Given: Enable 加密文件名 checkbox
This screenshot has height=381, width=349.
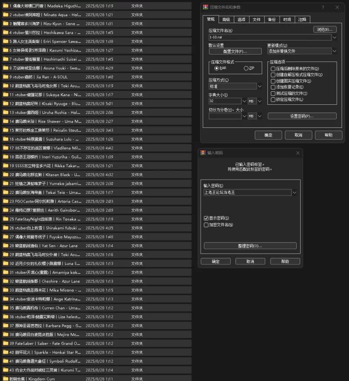Looking at the screenshot, I should (206, 225).
